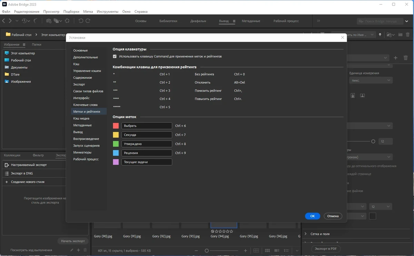
Task: Click the Get Photos from Camera icon
Action: click(49, 21)
